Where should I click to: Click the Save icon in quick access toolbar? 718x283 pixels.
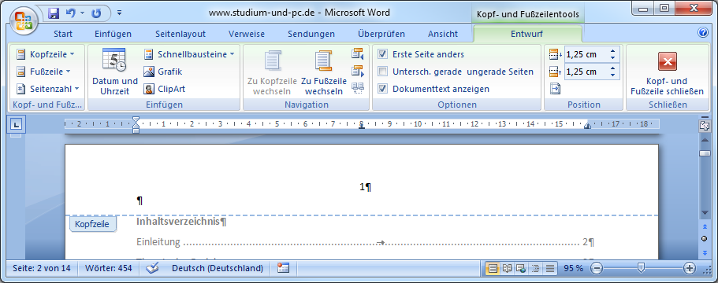pyautogui.click(x=54, y=13)
